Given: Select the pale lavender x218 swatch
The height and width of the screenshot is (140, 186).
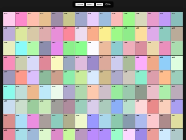Looking at the screenshot, I should pos(117,63).
